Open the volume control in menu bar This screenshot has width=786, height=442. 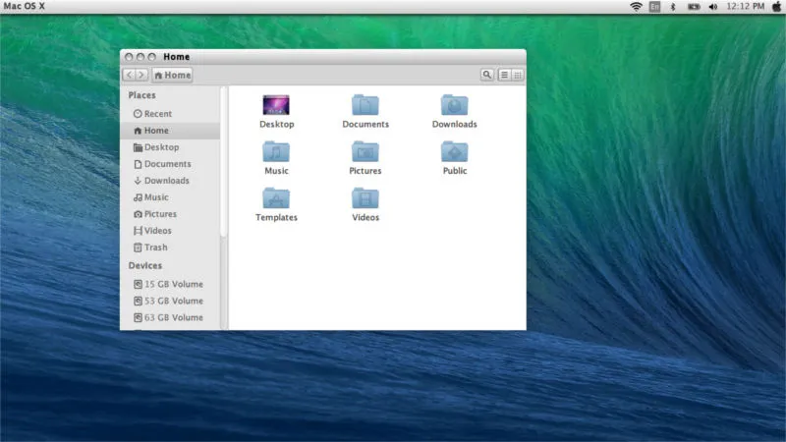713,7
